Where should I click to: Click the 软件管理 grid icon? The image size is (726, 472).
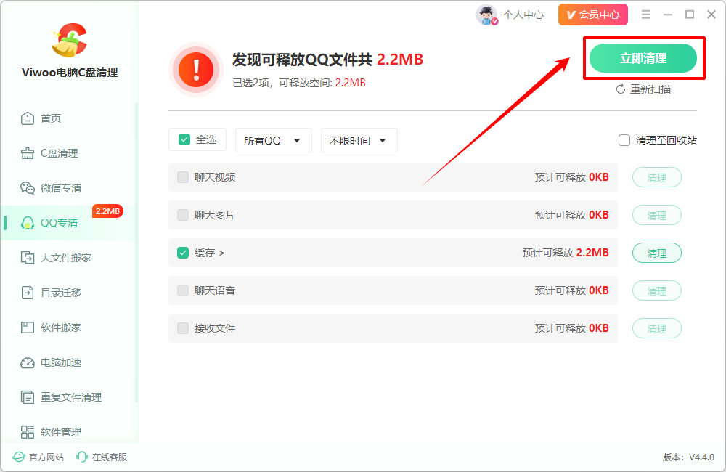(x=28, y=432)
